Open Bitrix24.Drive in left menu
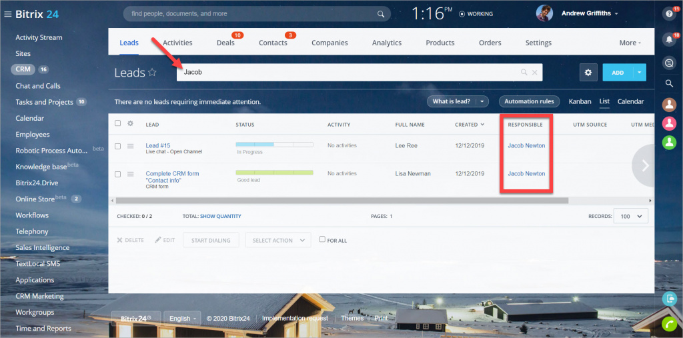Screen dimensions: 683x338 point(37,183)
